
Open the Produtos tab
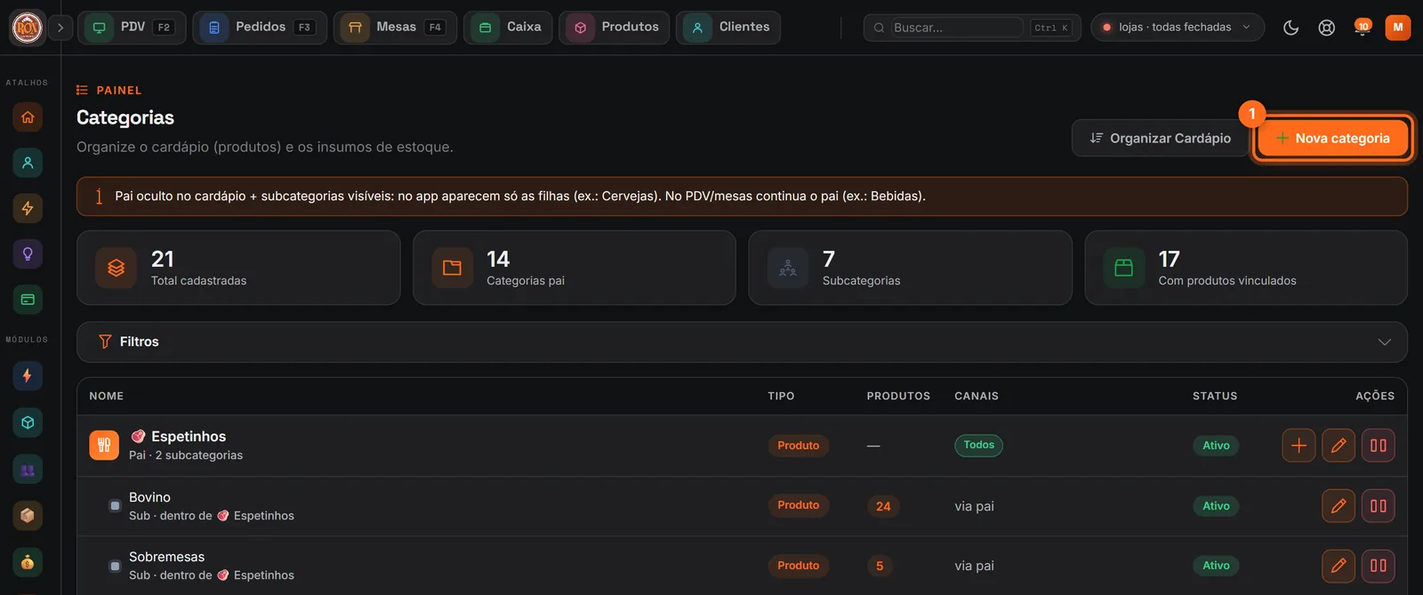coord(614,28)
